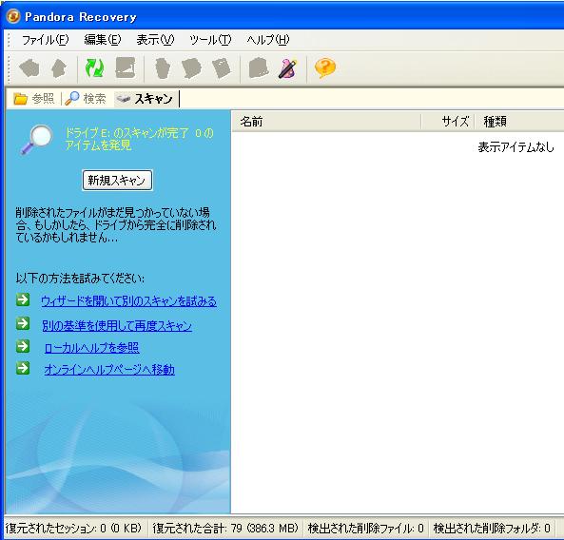Open オンラインヘルプページへ移動 link

tap(109, 370)
